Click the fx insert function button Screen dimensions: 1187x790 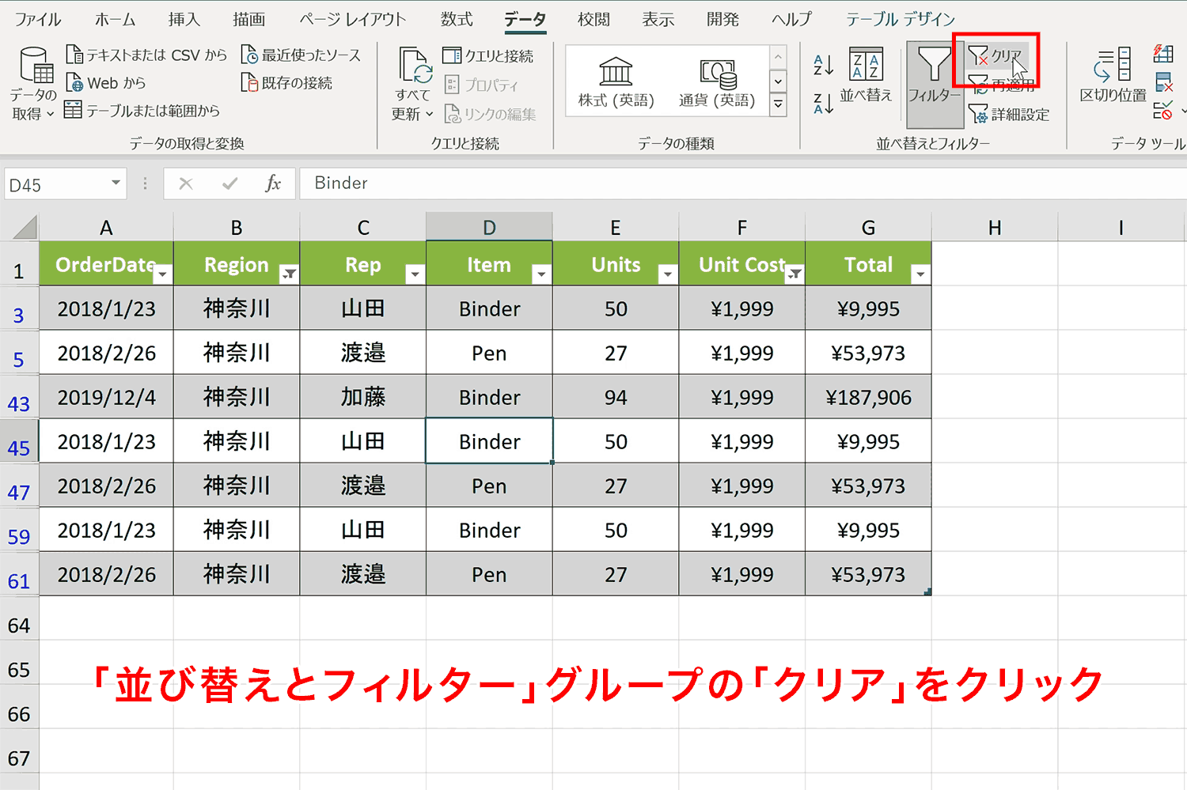pos(273,183)
